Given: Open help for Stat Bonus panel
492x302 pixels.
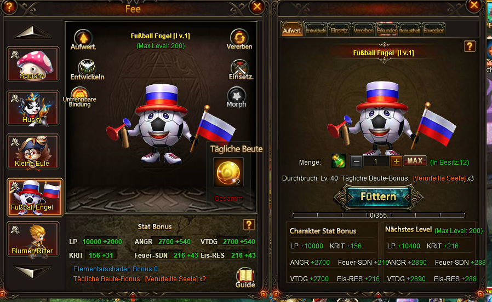Looking at the screenshot, I should click(x=249, y=224).
